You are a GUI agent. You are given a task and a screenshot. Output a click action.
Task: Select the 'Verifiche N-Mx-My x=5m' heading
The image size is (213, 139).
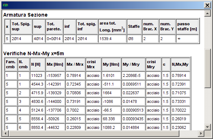34,53
